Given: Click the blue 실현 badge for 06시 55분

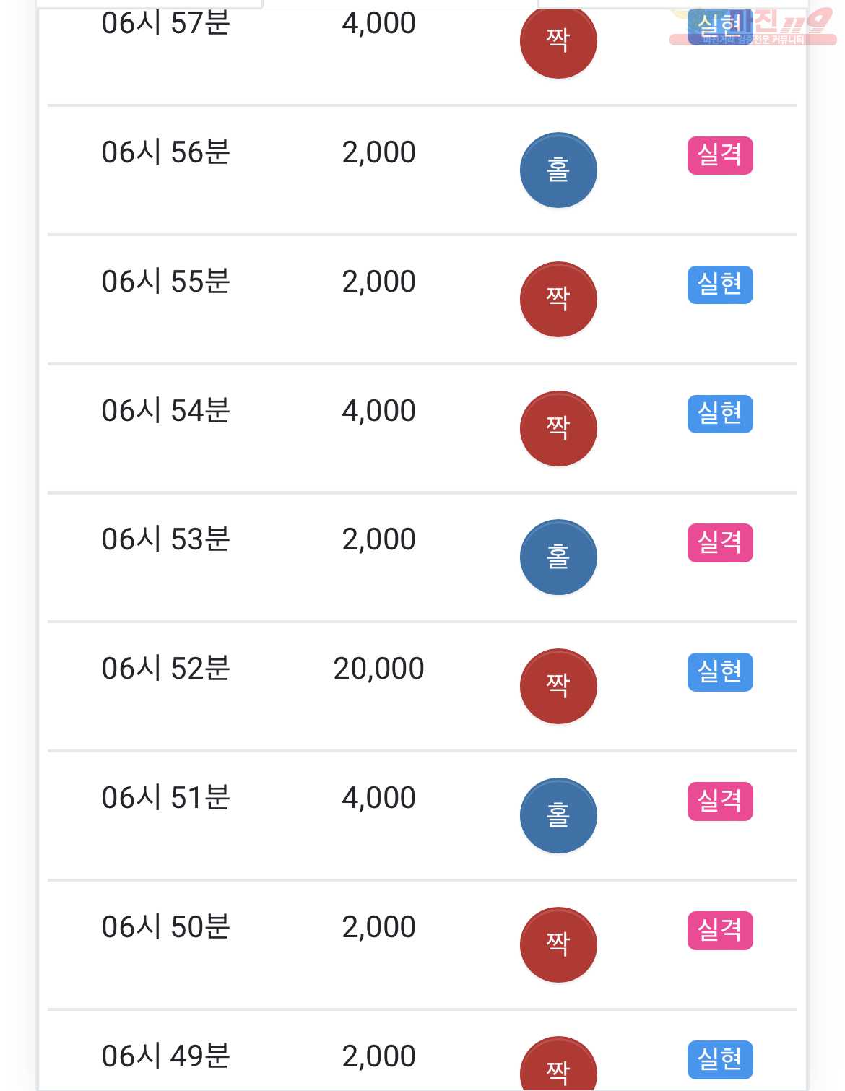Looking at the screenshot, I should pyautogui.click(x=720, y=284).
